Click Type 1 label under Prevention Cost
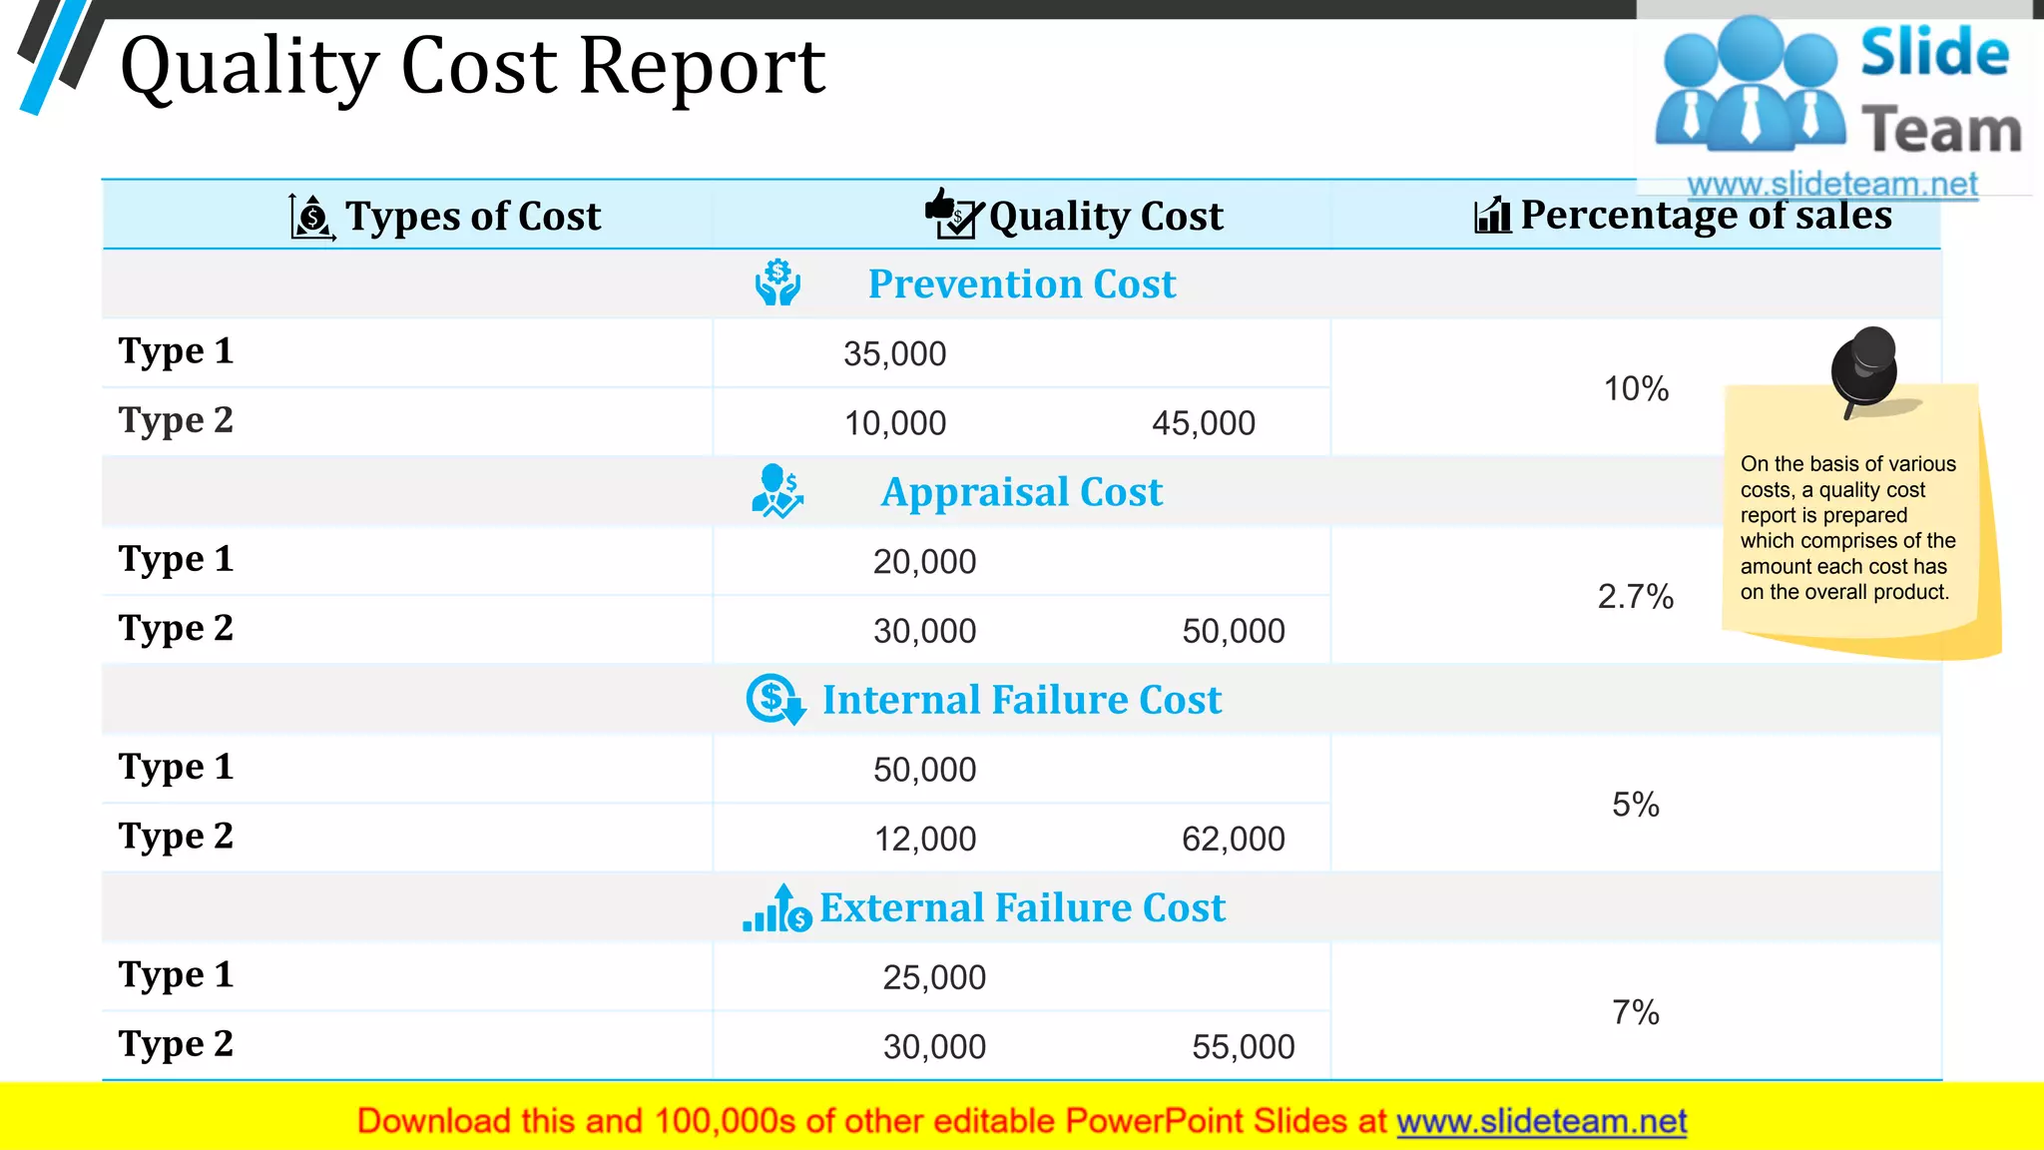2044x1150 pixels. 176,351
